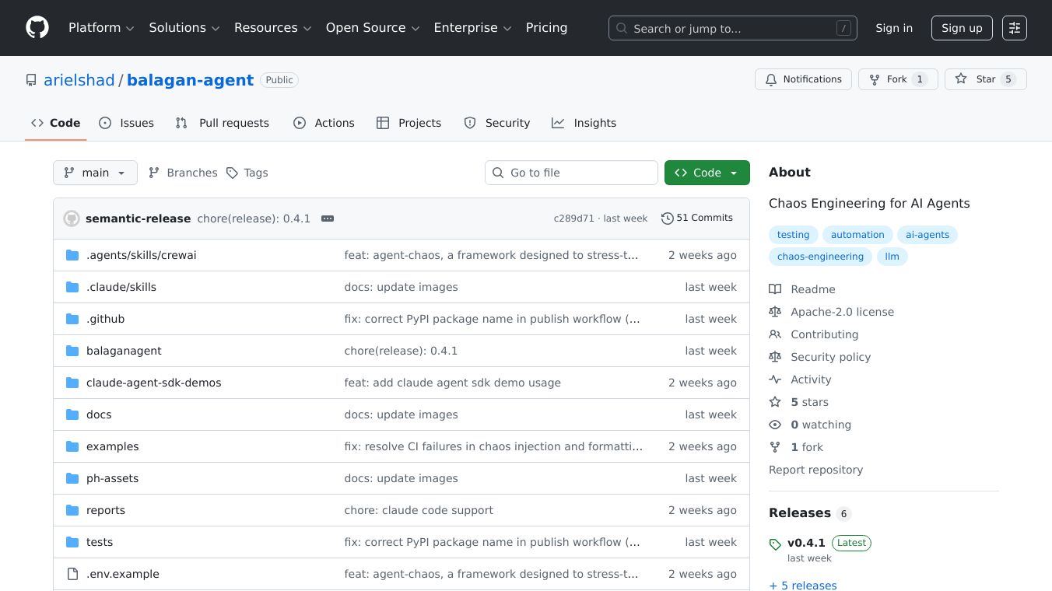Star the balagan-agent repository
The width and height of the screenshot is (1052, 591).
coord(985,79)
